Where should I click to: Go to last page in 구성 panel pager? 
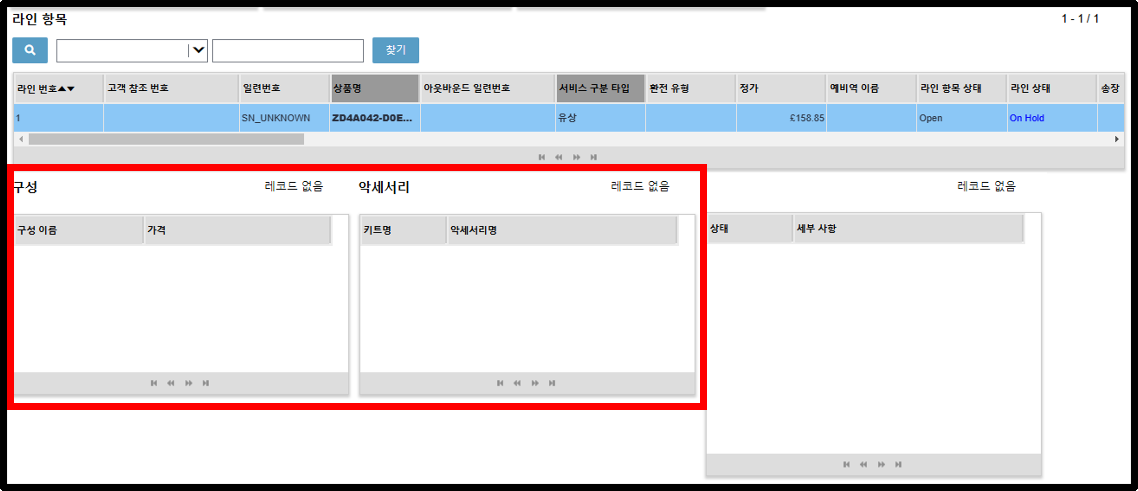point(205,383)
